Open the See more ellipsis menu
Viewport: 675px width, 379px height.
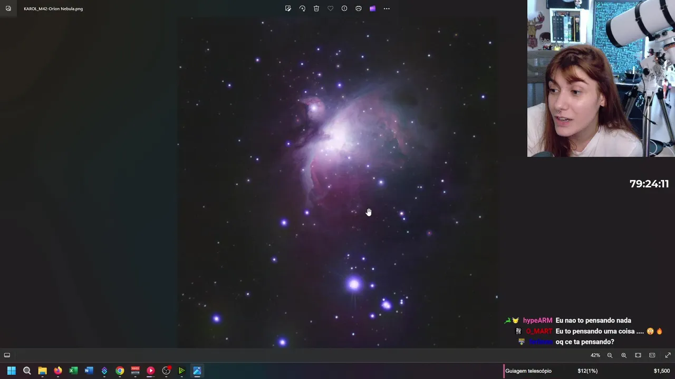[387, 8]
